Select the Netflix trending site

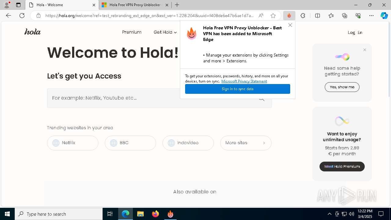(x=73, y=143)
